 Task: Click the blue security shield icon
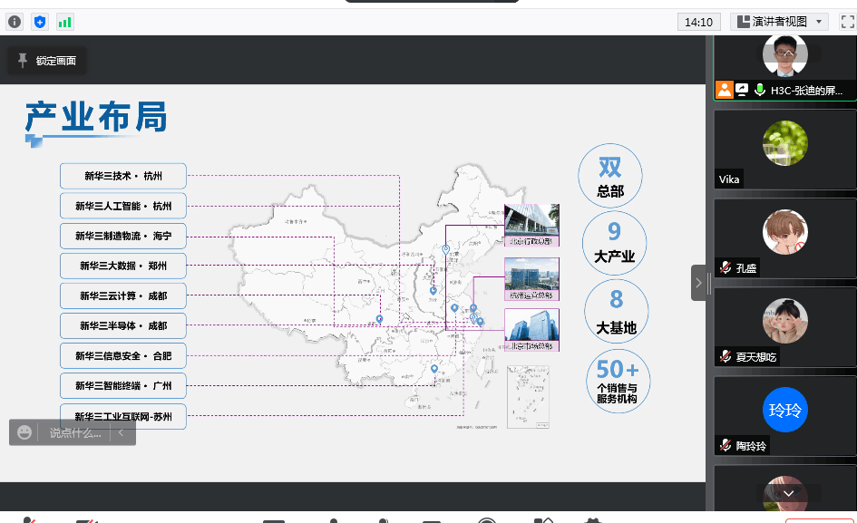[40, 21]
